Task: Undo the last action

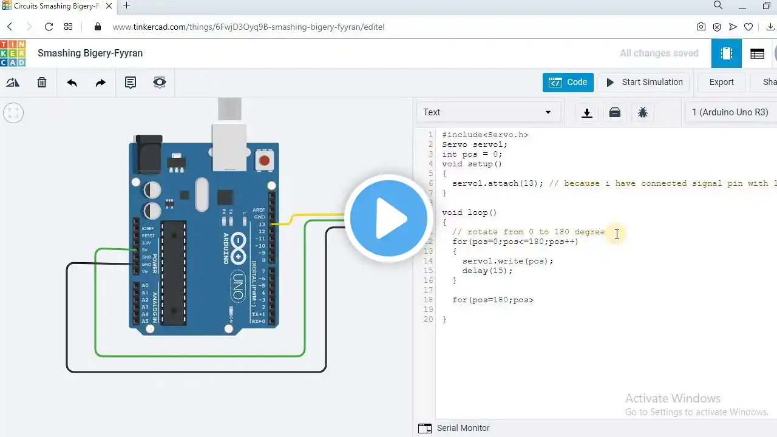Action: pyautogui.click(x=72, y=83)
